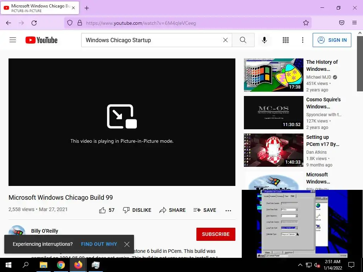Viewport: 363px width, 272px height.
Task: Open more actions ellipsis under video
Action: coord(228,210)
